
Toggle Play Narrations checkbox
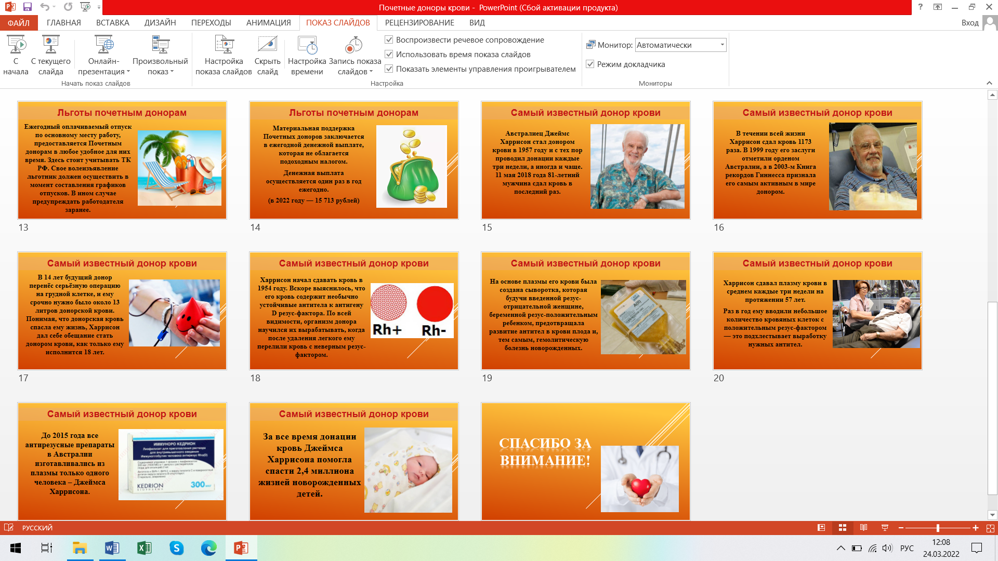(389, 39)
